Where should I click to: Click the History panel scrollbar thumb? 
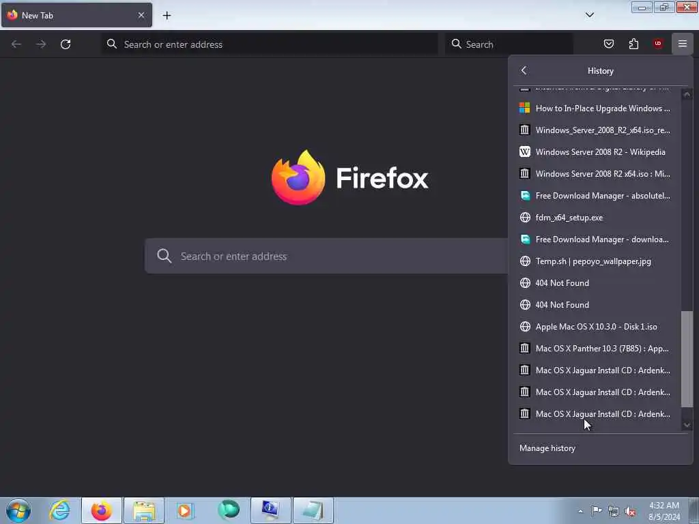click(687, 359)
